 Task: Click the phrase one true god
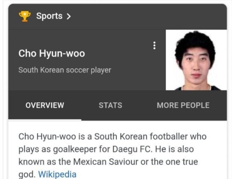pyautogui.click(x=182, y=162)
